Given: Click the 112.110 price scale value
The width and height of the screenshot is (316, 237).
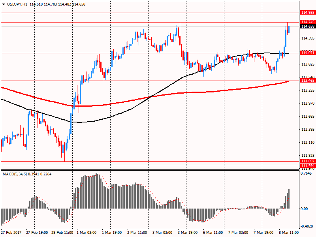Looking at the screenshot, I should click(308, 143).
